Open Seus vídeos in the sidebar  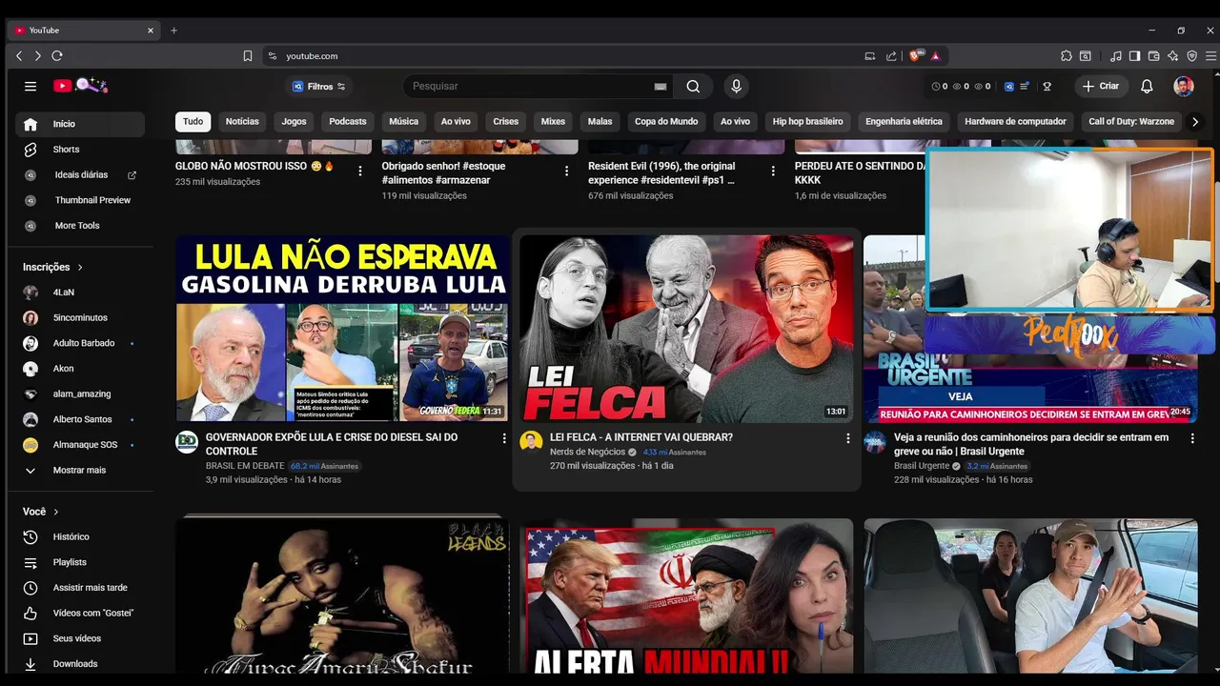pyautogui.click(x=80, y=638)
